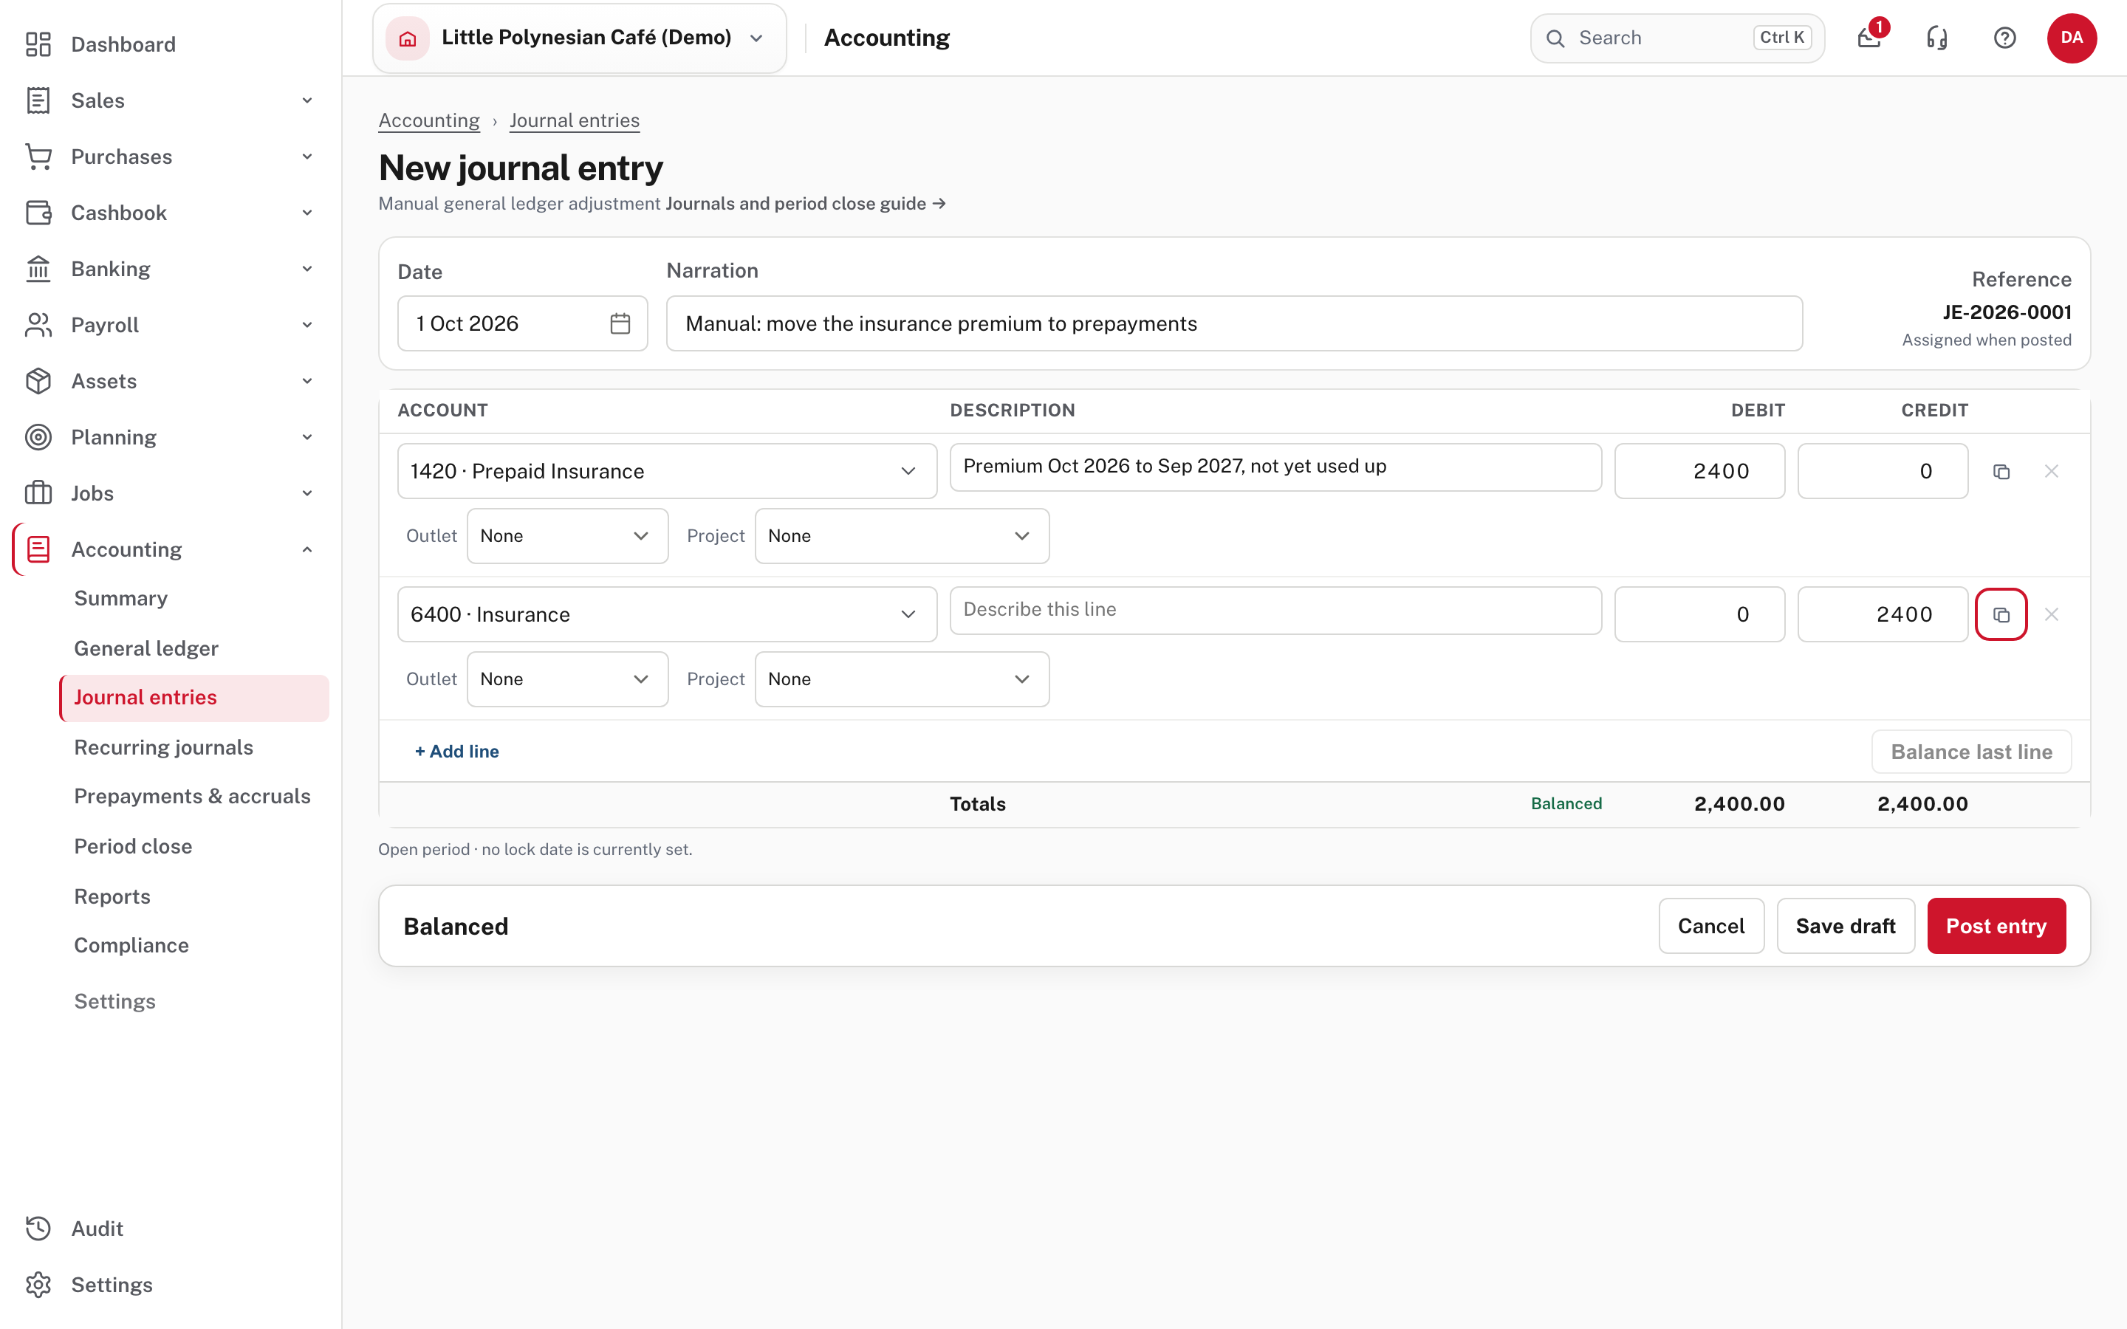Click + Add line
This screenshot has height=1329, width=2127.
pos(457,752)
